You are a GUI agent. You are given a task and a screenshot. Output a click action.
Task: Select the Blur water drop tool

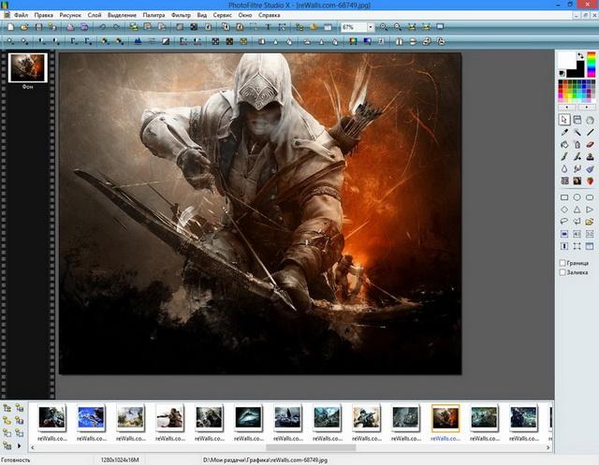click(x=564, y=168)
